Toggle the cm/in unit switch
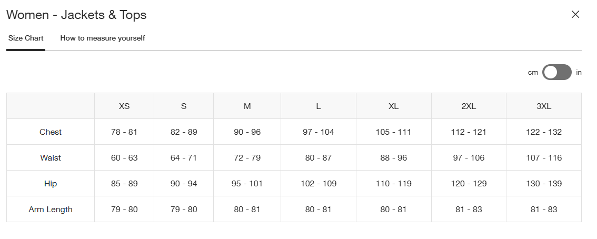The image size is (597, 239). point(557,72)
